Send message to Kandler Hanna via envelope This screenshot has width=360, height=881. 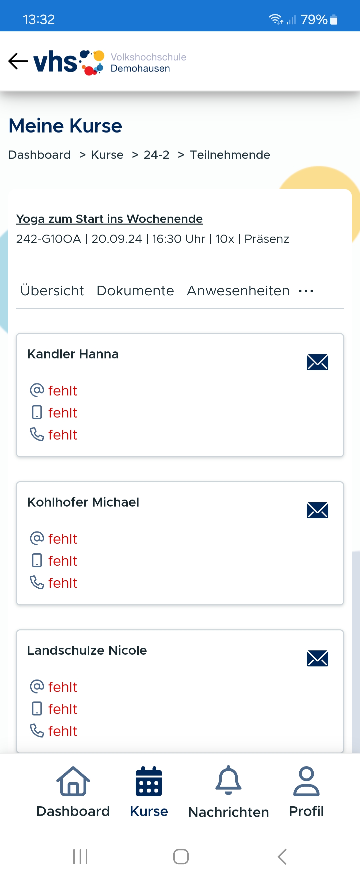317,362
